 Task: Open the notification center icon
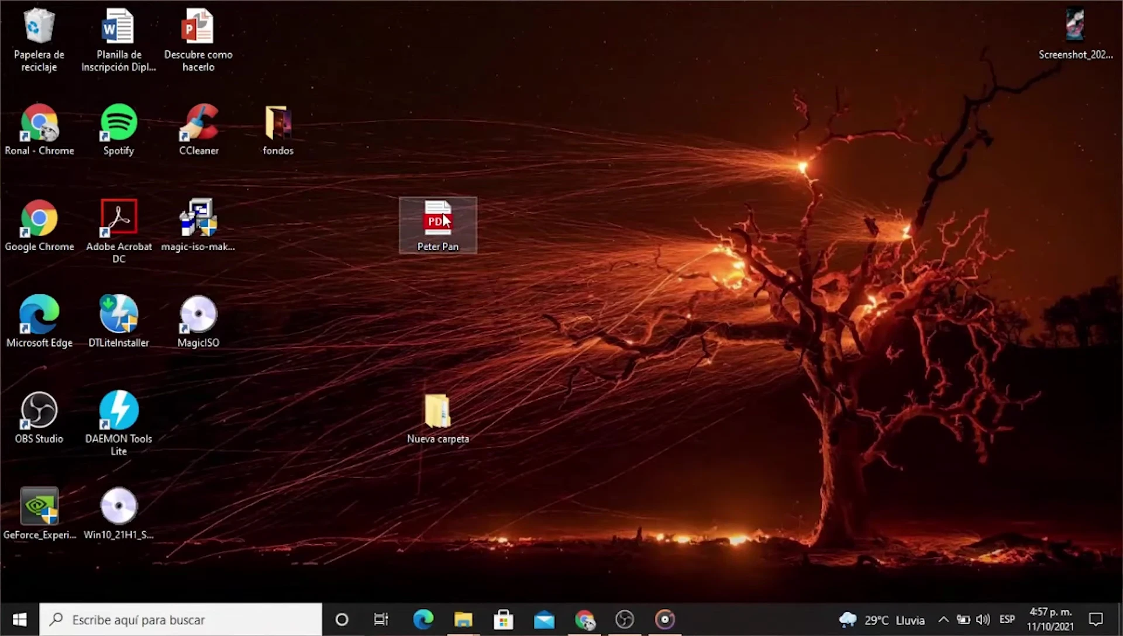pyautogui.click(x=1096, y=620)
